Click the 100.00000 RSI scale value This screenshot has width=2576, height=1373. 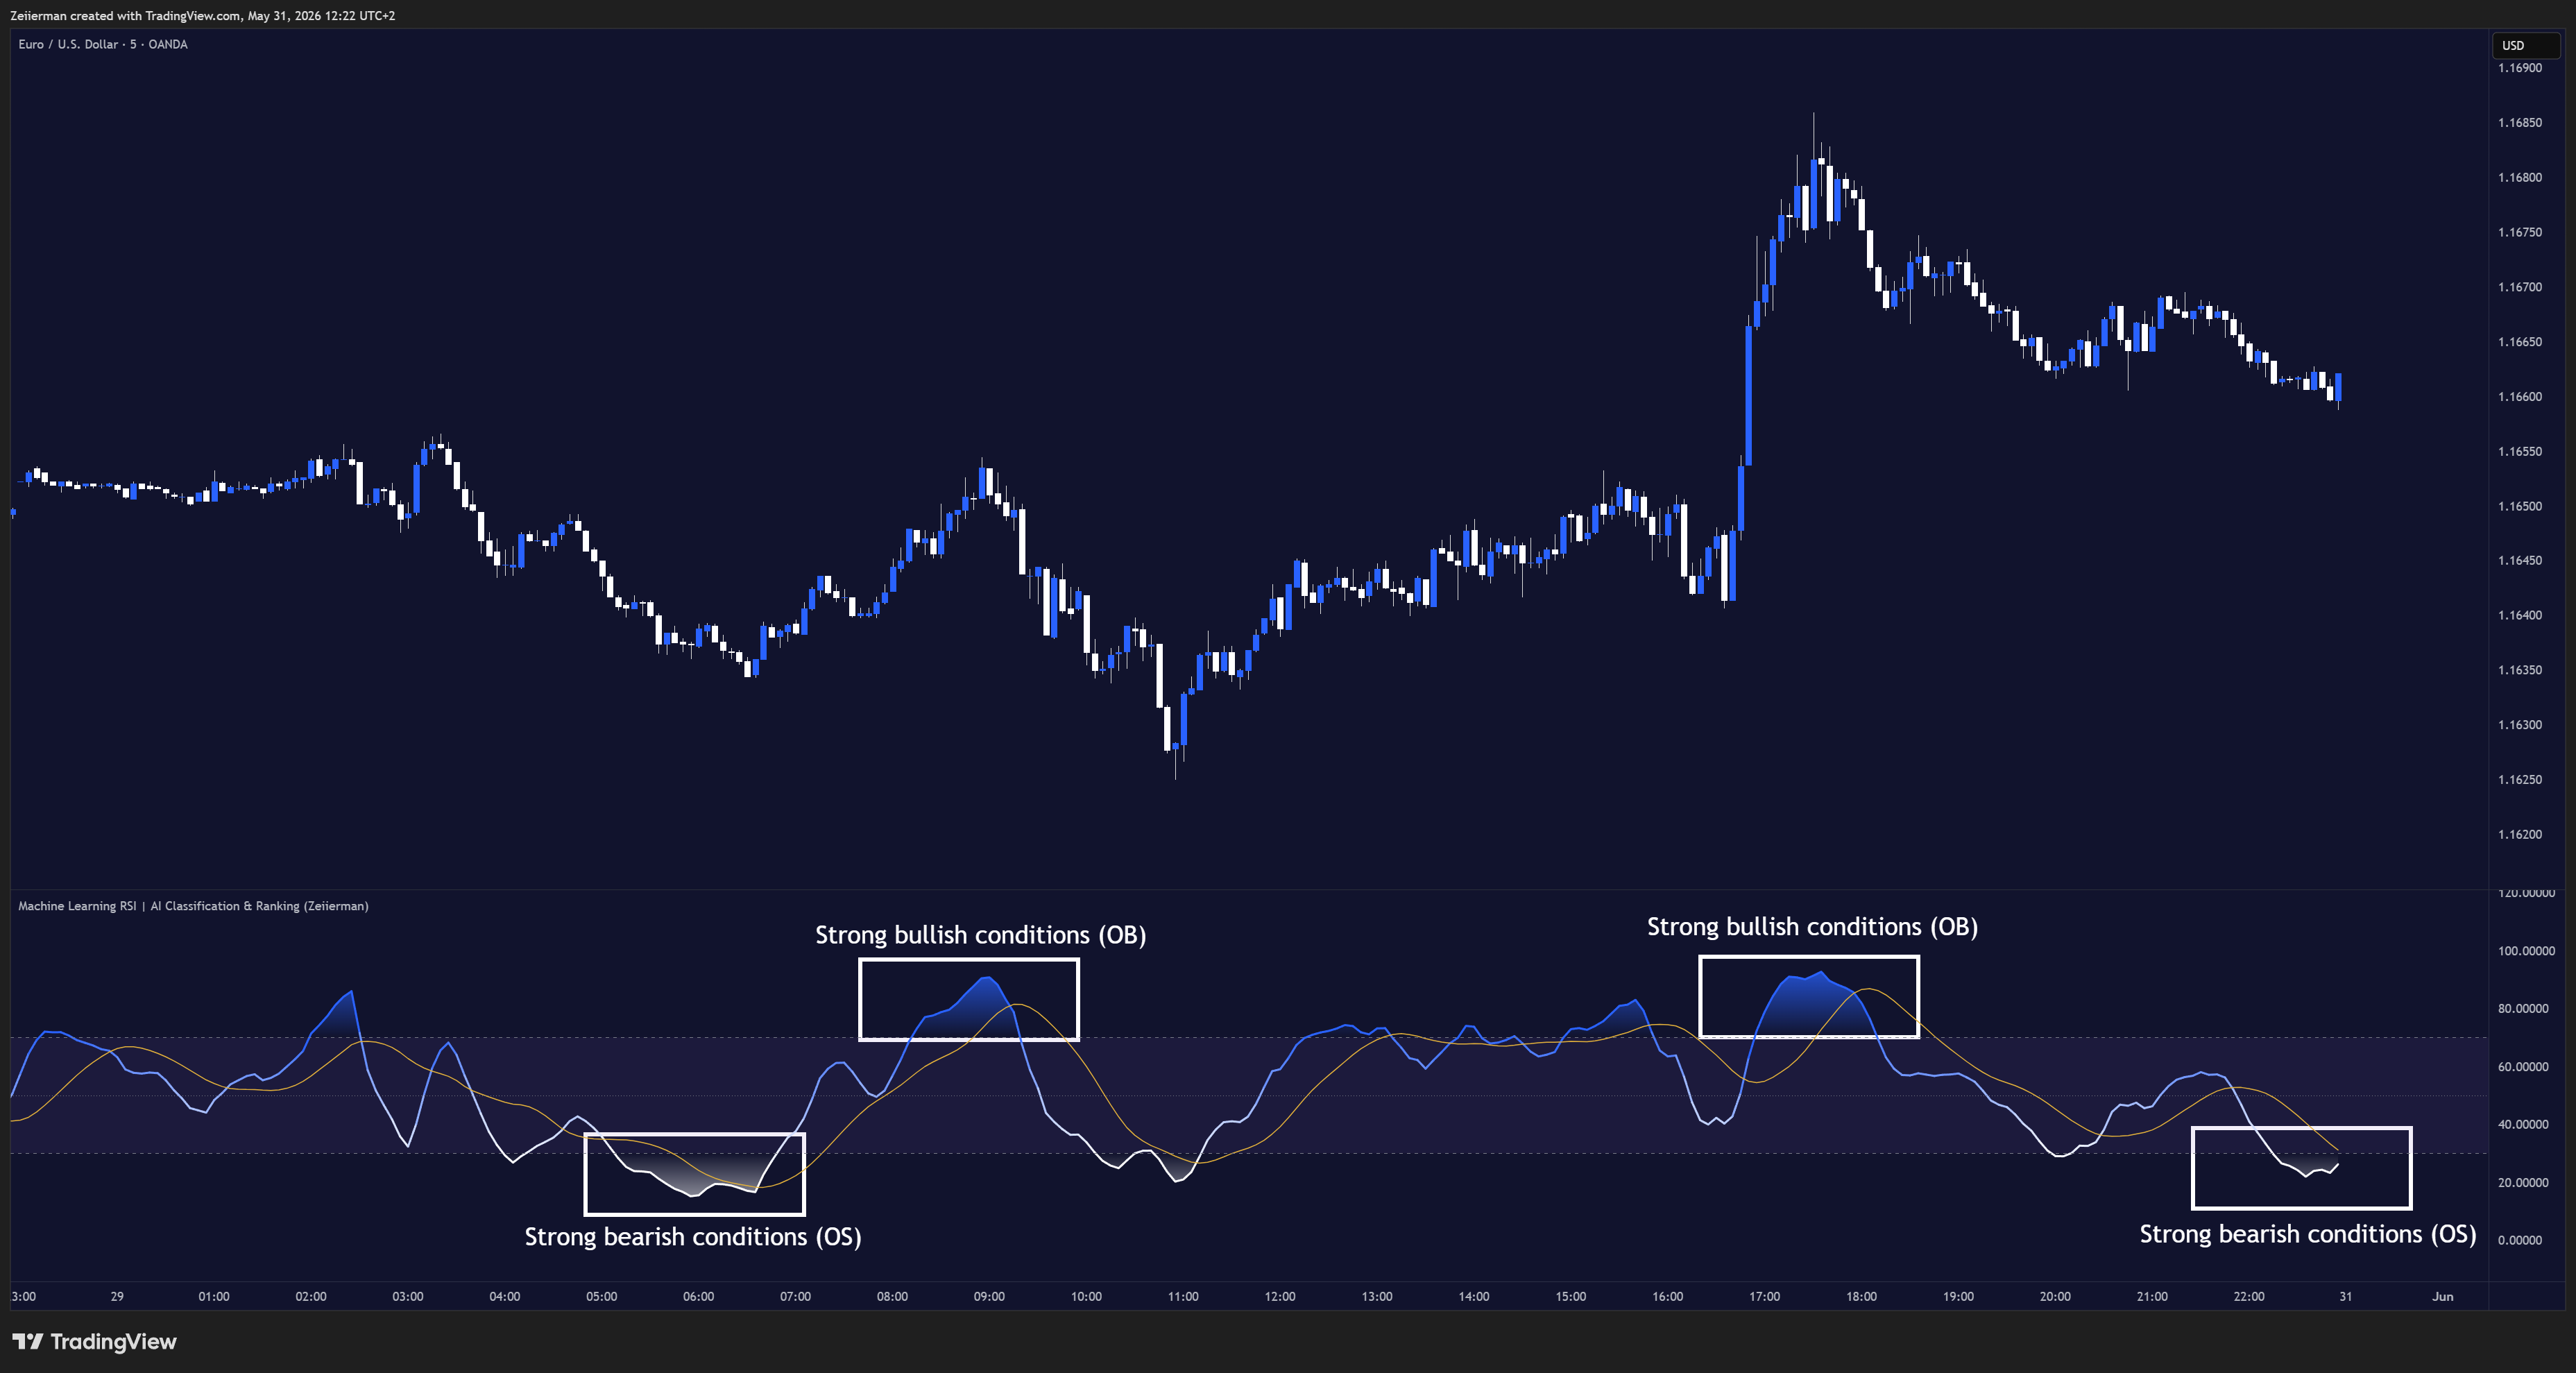[x=2526, y=951]
